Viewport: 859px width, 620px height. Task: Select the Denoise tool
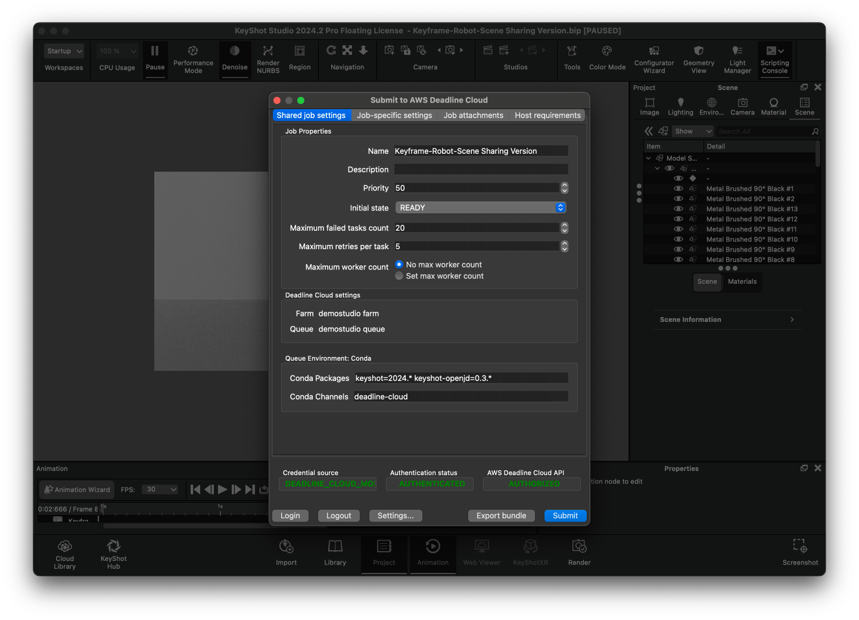(235, 58)
